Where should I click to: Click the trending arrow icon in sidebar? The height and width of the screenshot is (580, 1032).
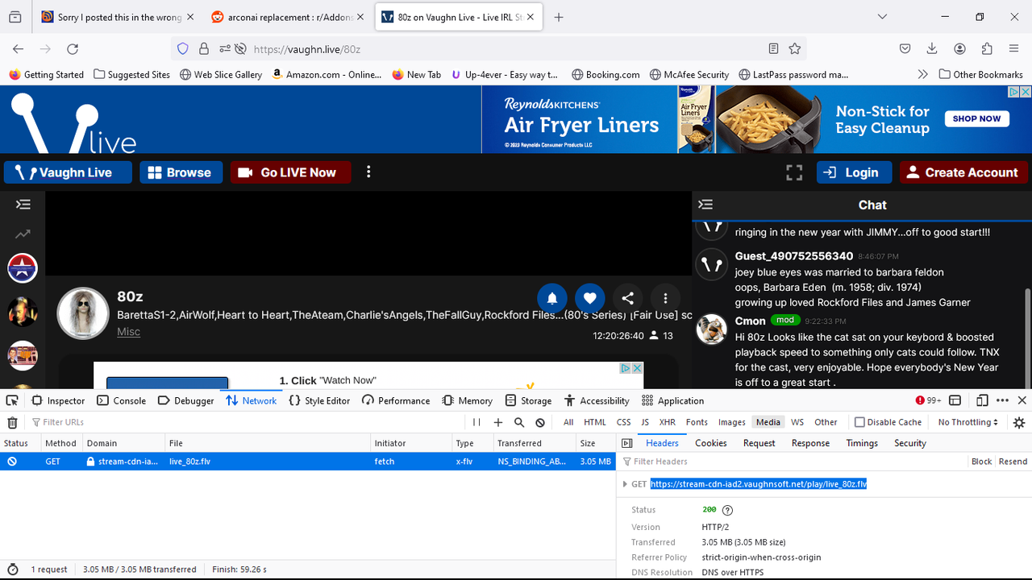click(23, 234)
